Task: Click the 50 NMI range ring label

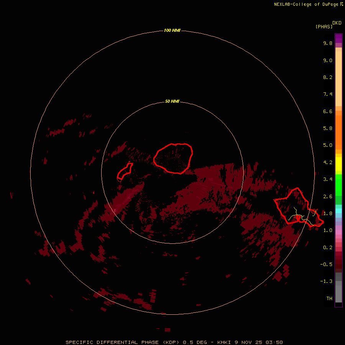Action: [172, 101]
